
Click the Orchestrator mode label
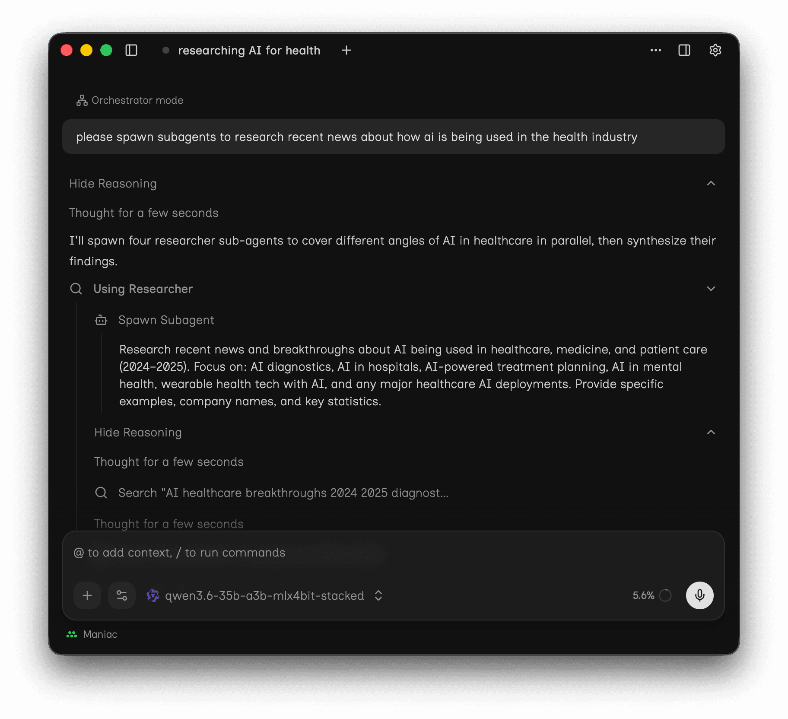[x=130, y=100]
